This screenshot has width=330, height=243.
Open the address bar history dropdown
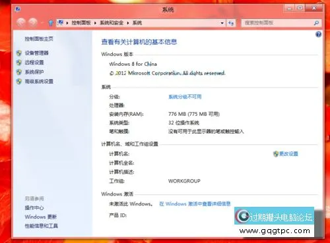click(222, 23)
